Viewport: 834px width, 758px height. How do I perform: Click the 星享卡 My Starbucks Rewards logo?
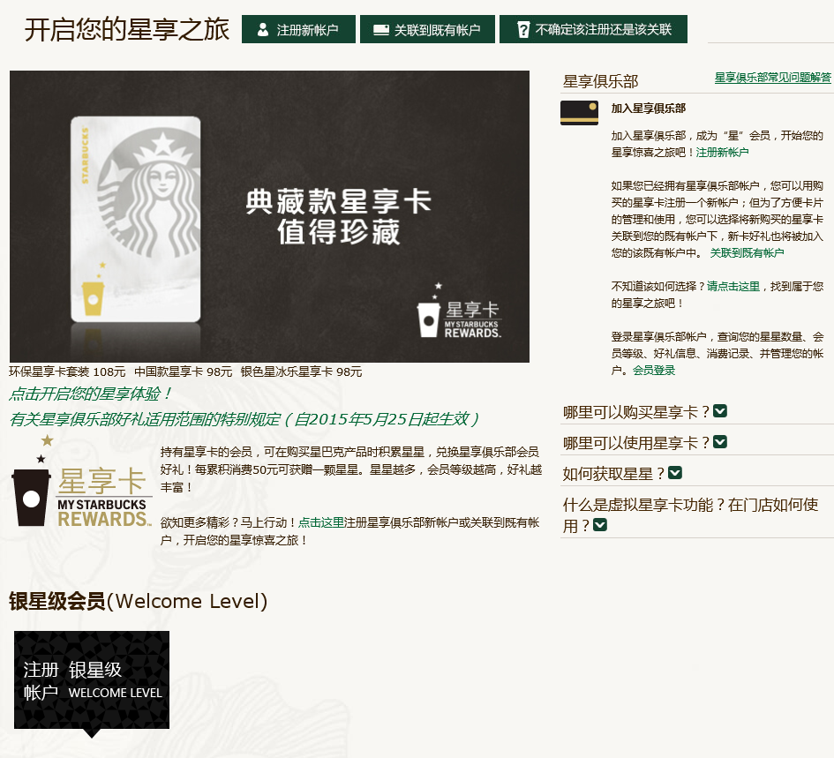(x=82, y=482)
